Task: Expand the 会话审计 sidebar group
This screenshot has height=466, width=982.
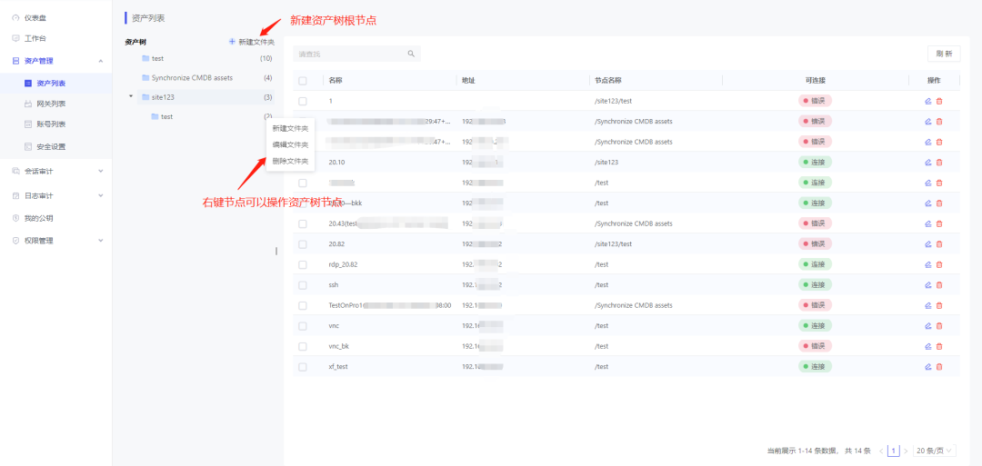Action: click(x=101, y=171)
